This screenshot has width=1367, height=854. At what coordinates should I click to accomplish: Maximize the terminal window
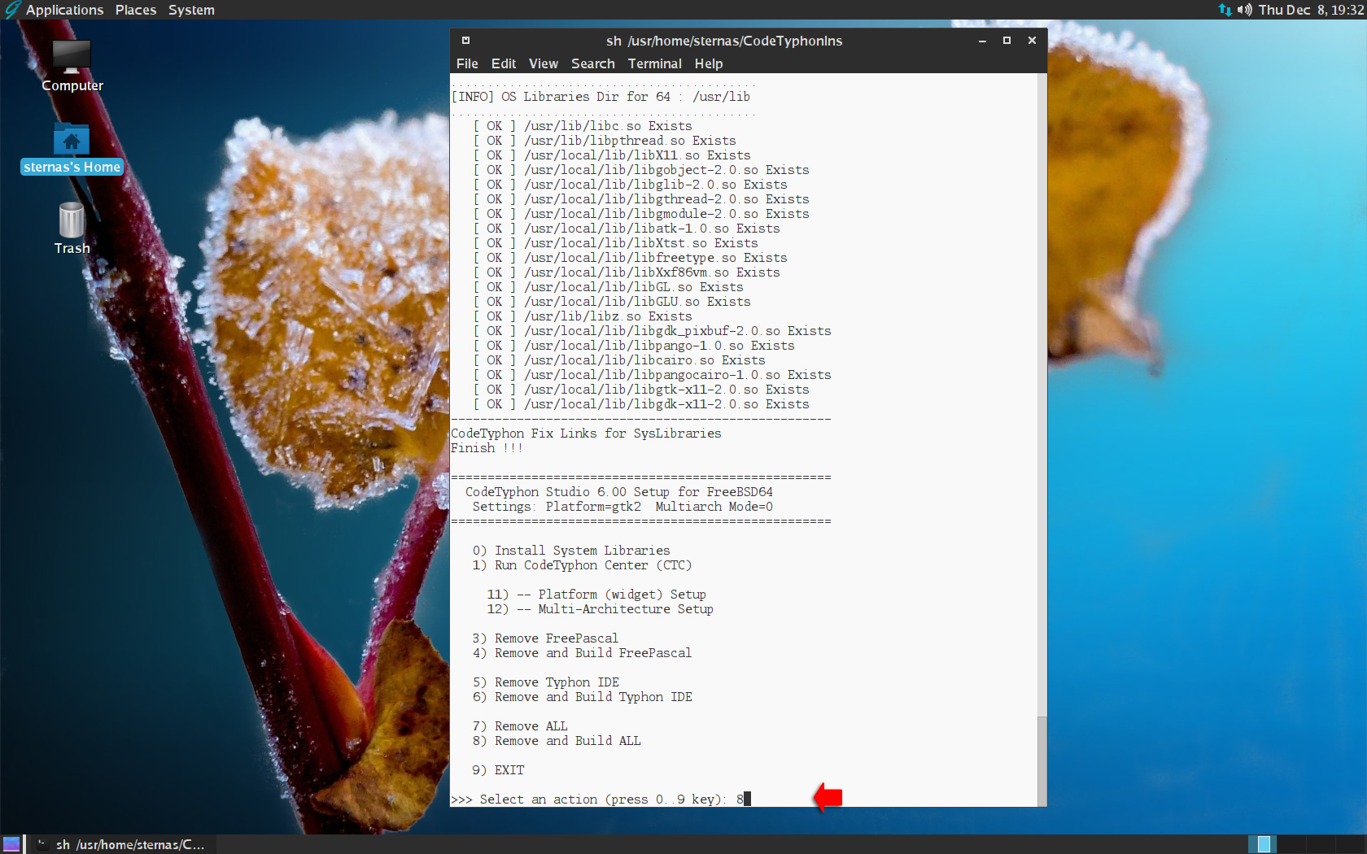[1007, 41]
